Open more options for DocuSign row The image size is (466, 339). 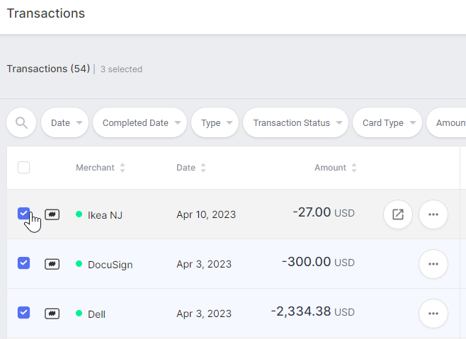433,264
